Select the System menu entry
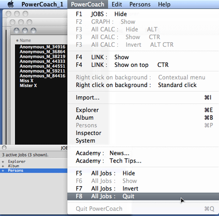 pyautogui.click(x=143, y=141)
